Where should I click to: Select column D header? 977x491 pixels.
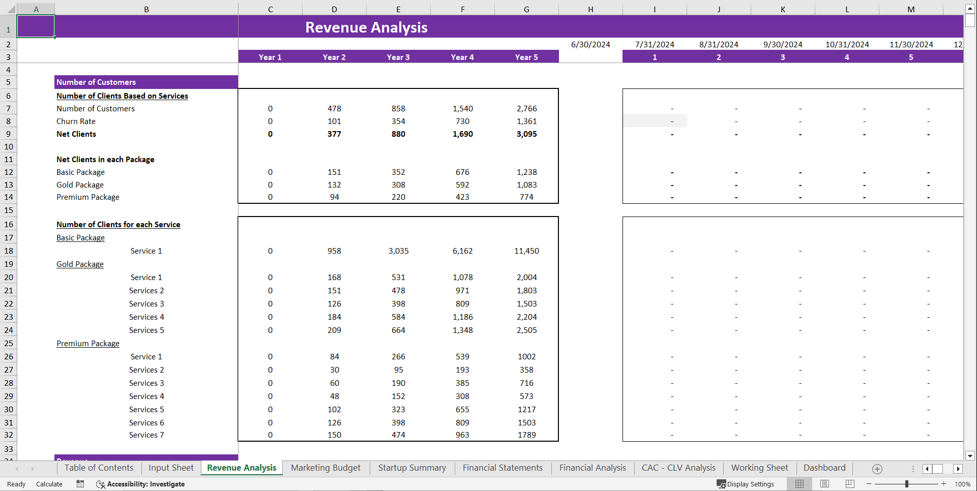(334, 9)
